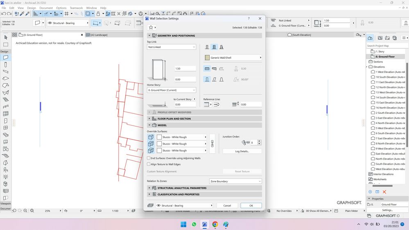409x230 pixels.
Task: Toggle the outside face surface override
Action: point(151,137)
